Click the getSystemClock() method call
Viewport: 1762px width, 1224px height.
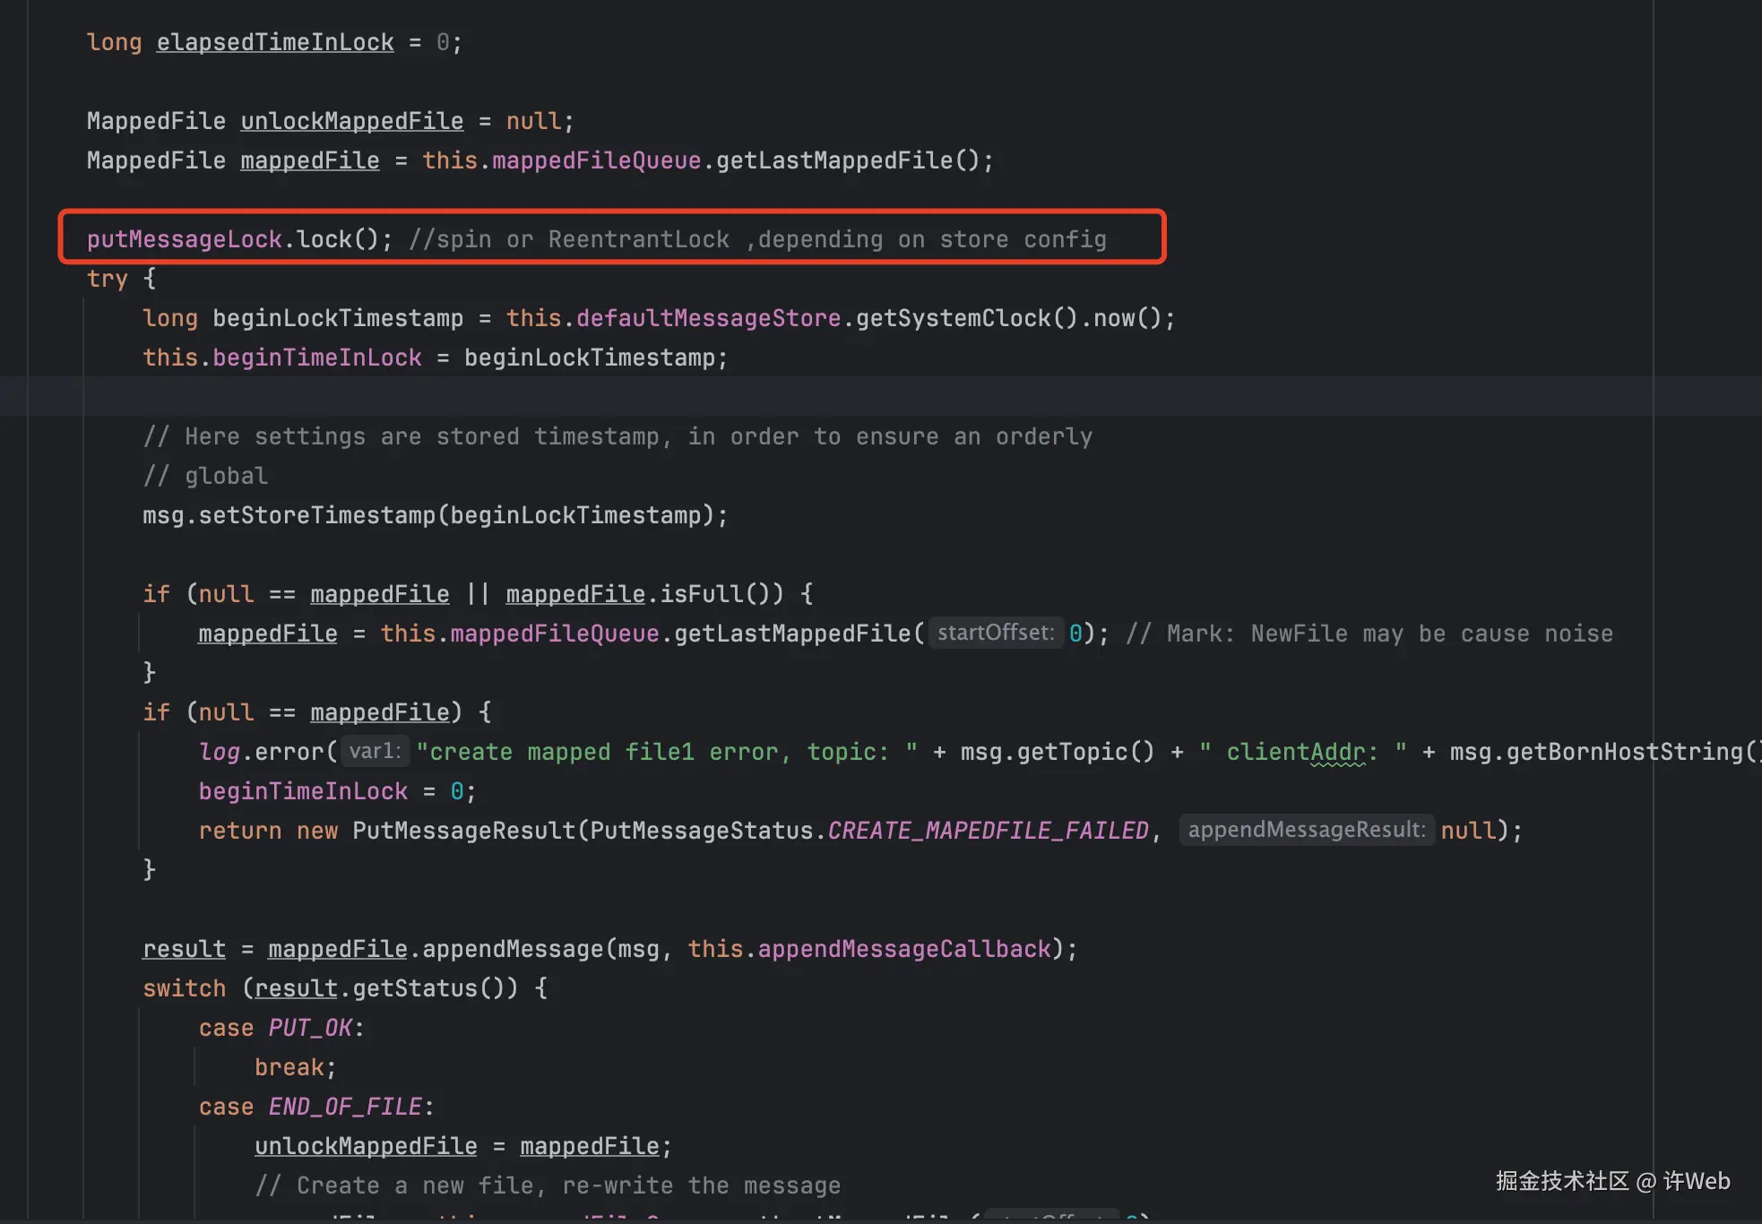coord(966,318)
